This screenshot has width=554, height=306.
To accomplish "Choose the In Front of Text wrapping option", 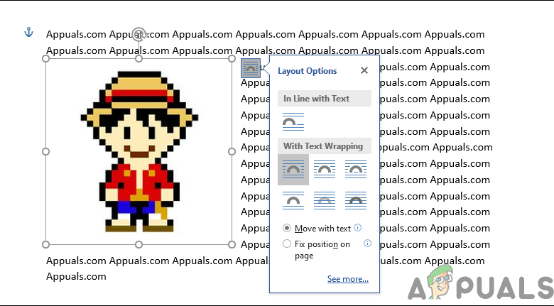I will point(356,201).
